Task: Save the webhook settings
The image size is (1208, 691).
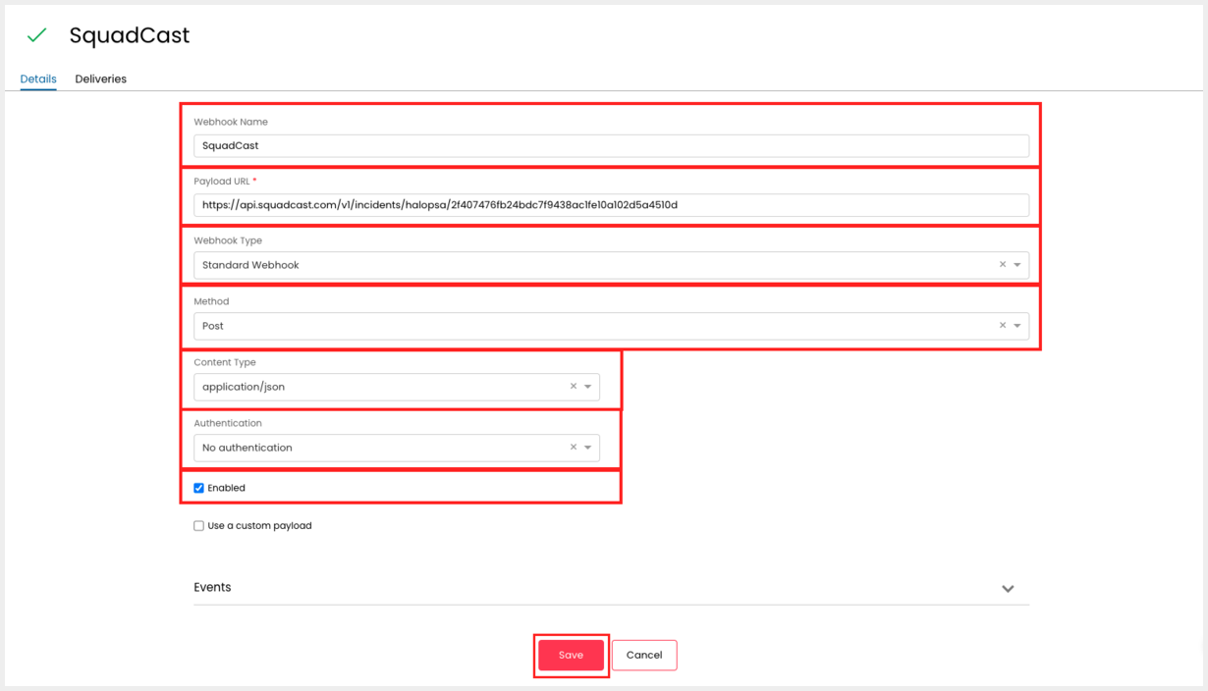Action: pyautogui.click(x=571, y=655)
